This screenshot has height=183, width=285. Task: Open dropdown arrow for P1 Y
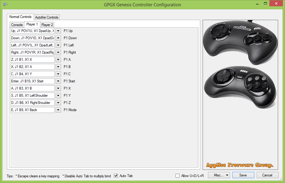coord(58,95)
